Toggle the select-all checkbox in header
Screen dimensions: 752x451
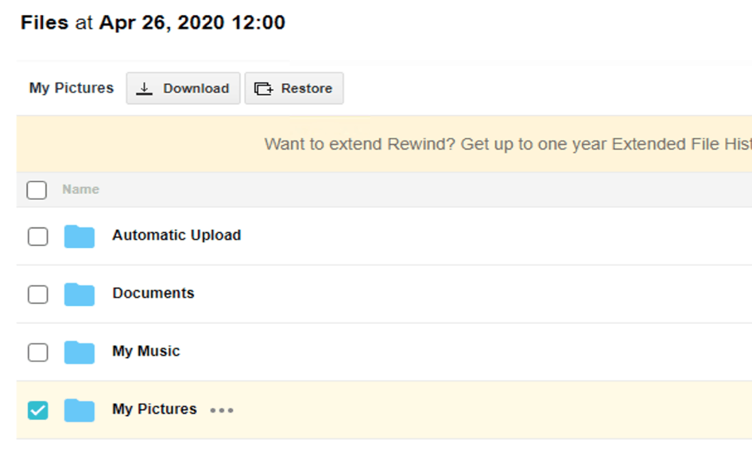(x=36, y=189)
